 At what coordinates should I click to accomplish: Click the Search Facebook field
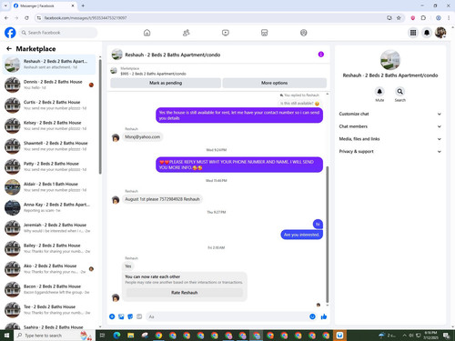click(58, 33)
